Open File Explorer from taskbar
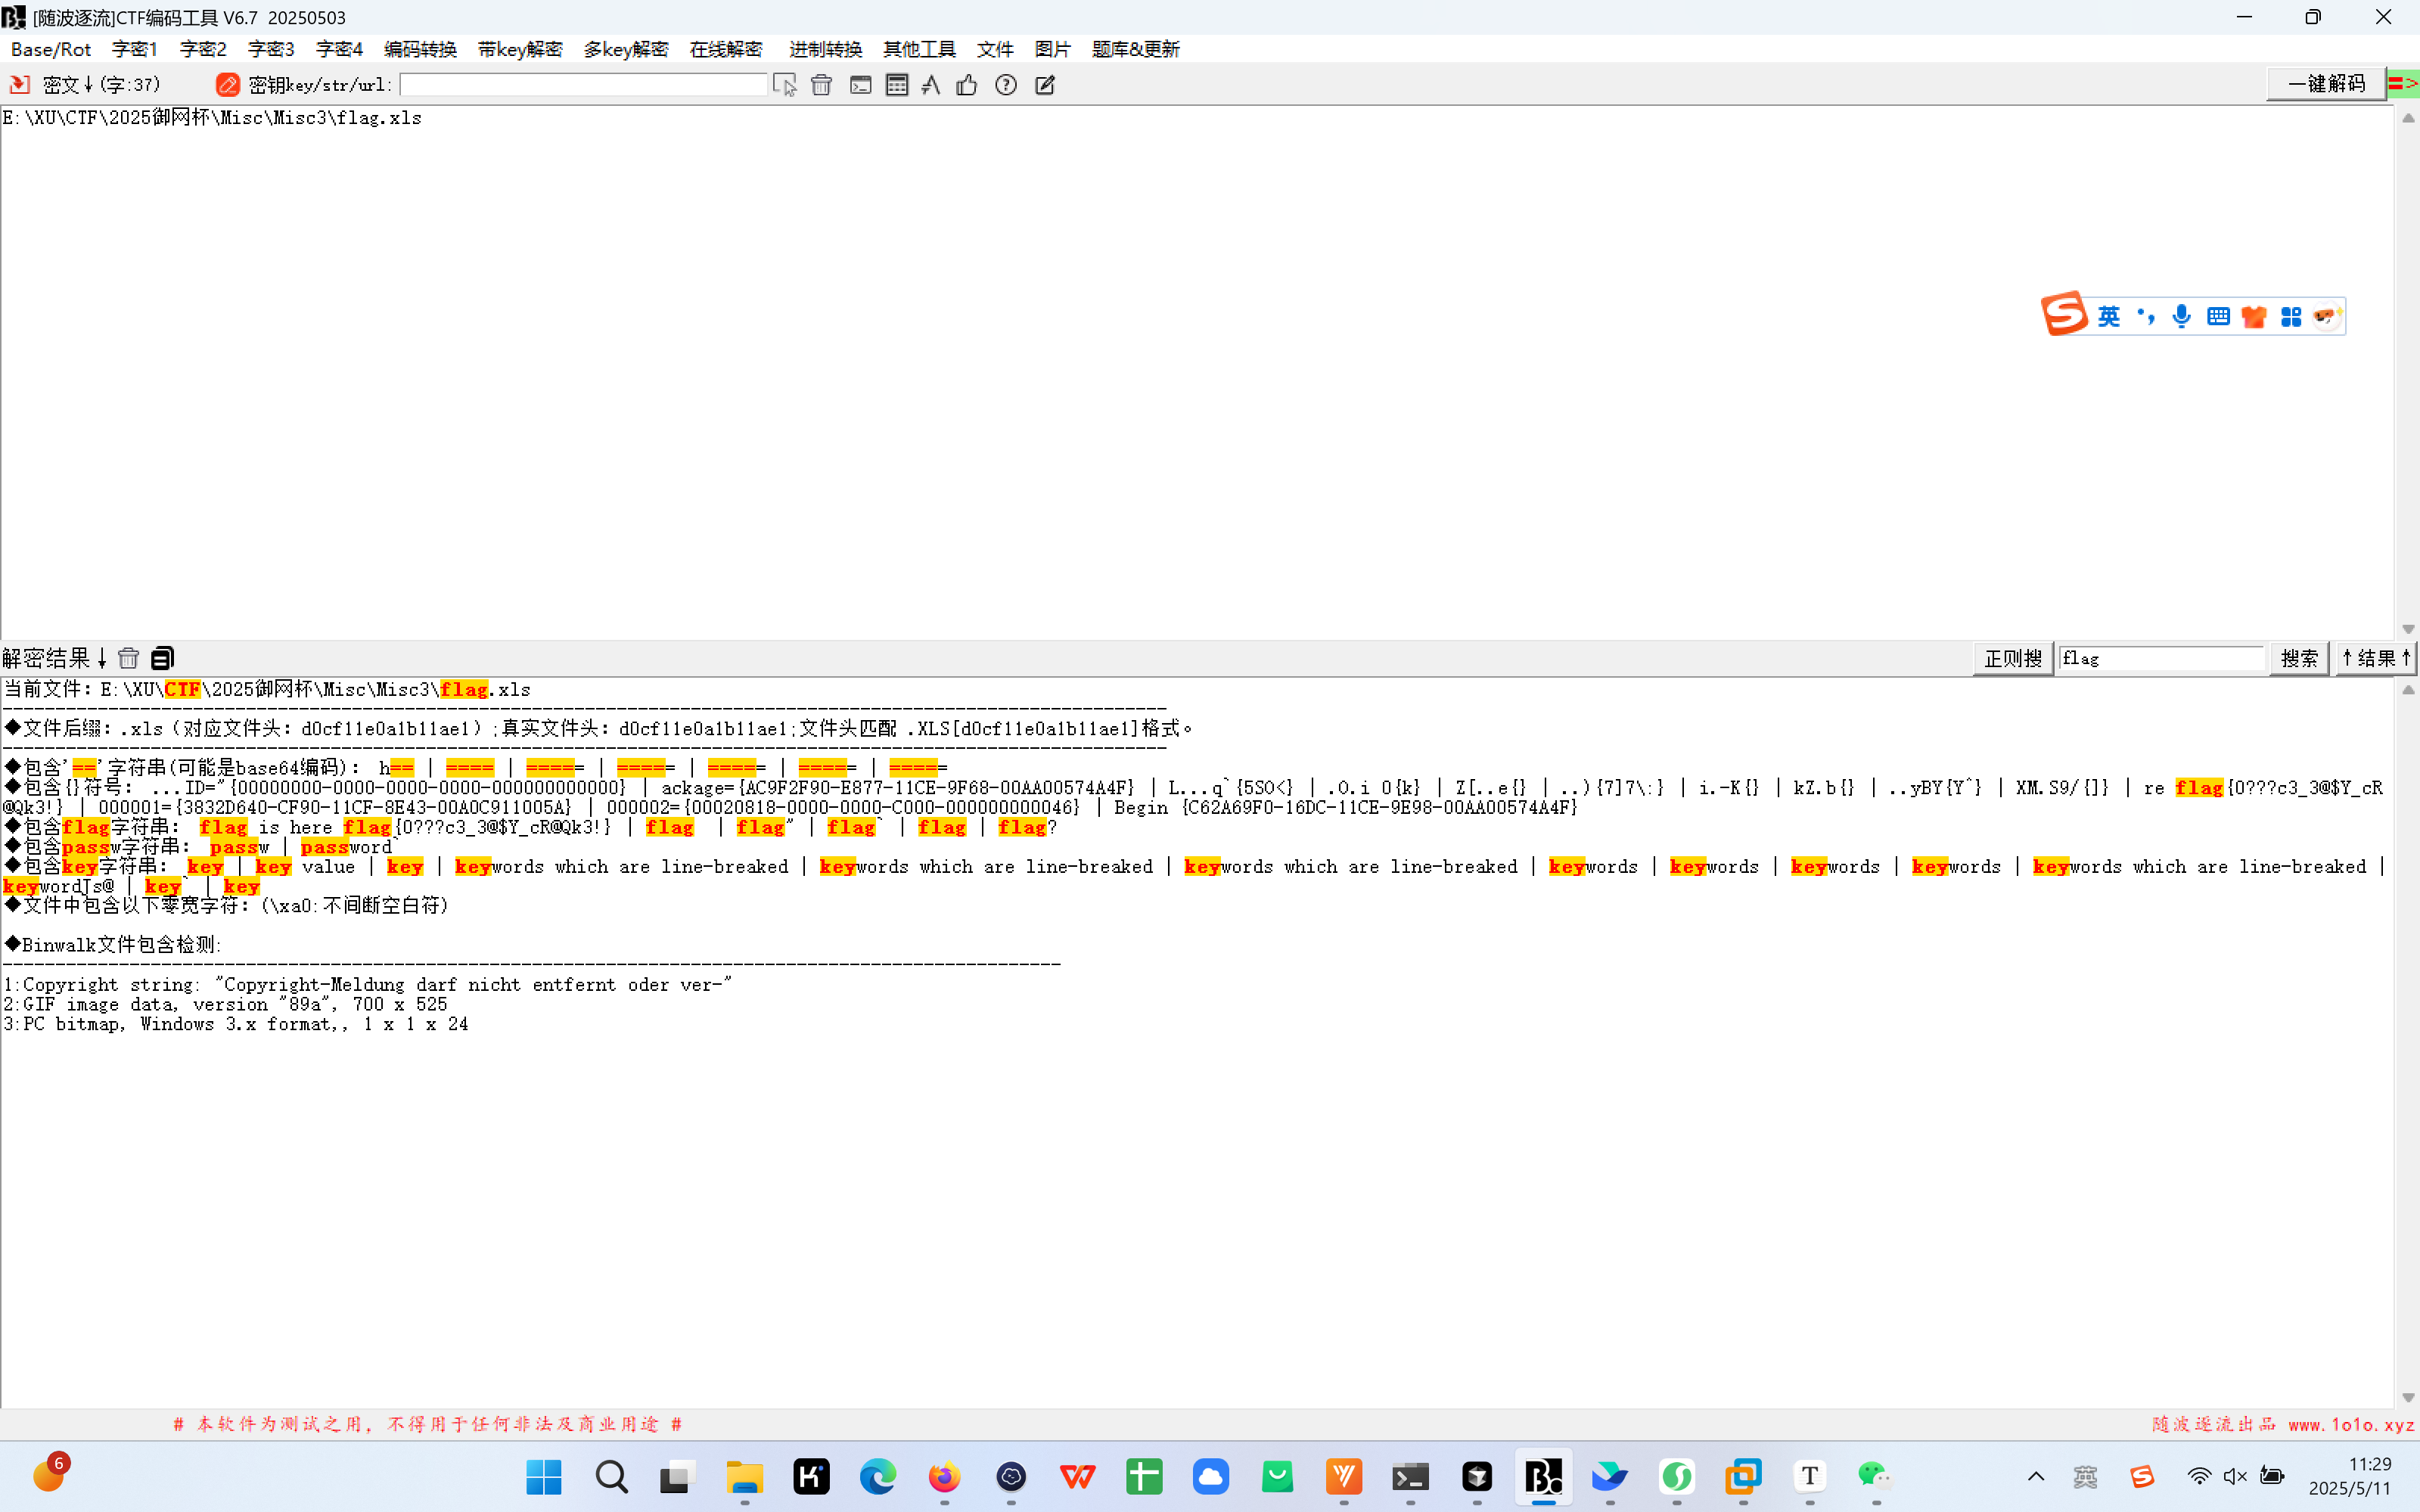This screenshot has width=2420, height=1512. tap(744, 1477)
